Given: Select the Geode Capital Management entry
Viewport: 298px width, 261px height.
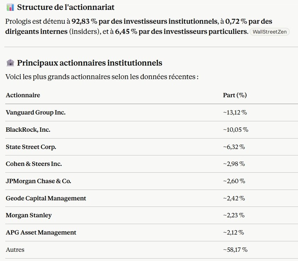Looking at the screenshot, I should click(46, 198).
